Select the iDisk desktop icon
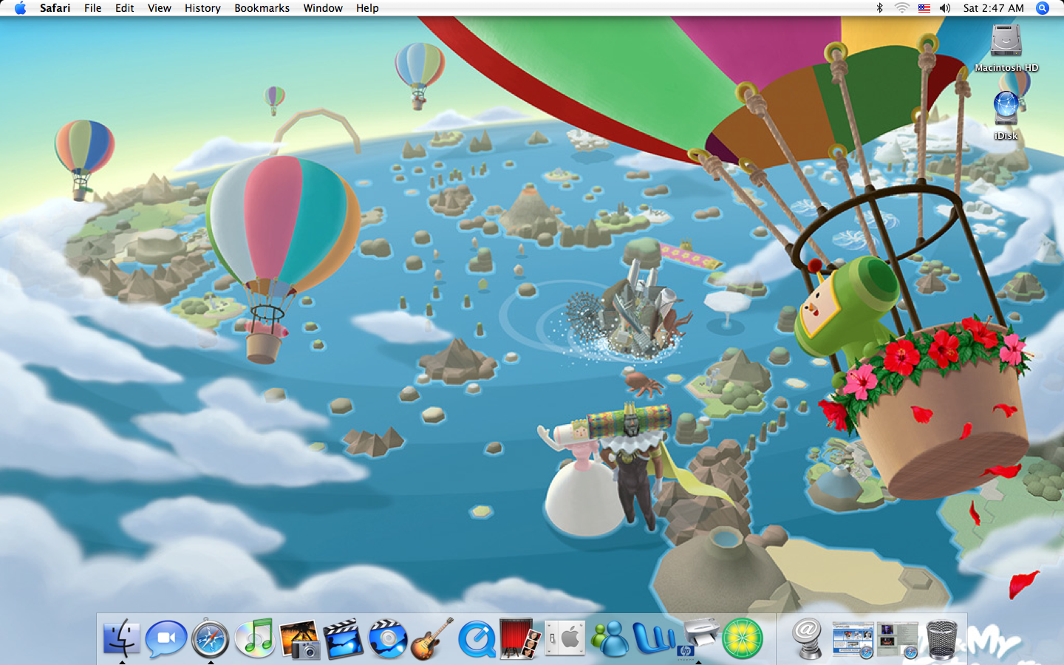This screenshot has width=1064, height=665. point(1006,115)
